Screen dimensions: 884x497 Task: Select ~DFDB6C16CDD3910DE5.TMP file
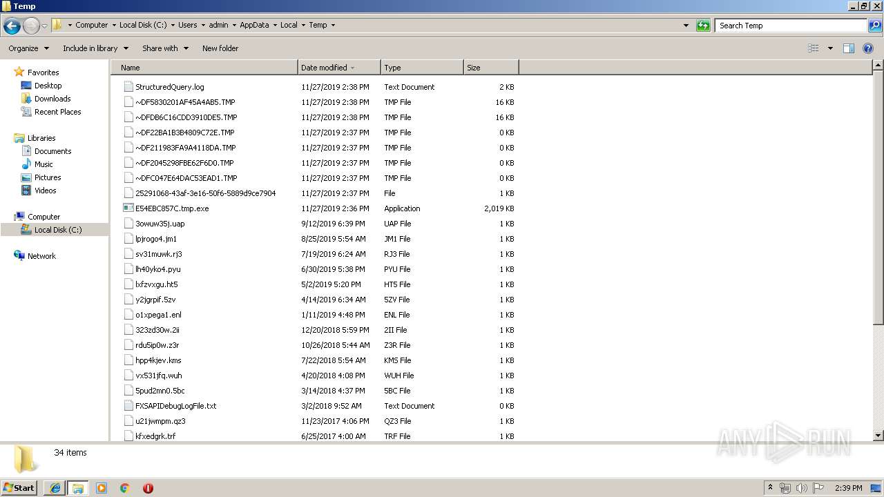pos(186,117)
